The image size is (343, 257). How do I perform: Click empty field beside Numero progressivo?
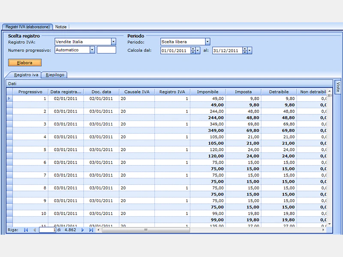pos(106,50)
